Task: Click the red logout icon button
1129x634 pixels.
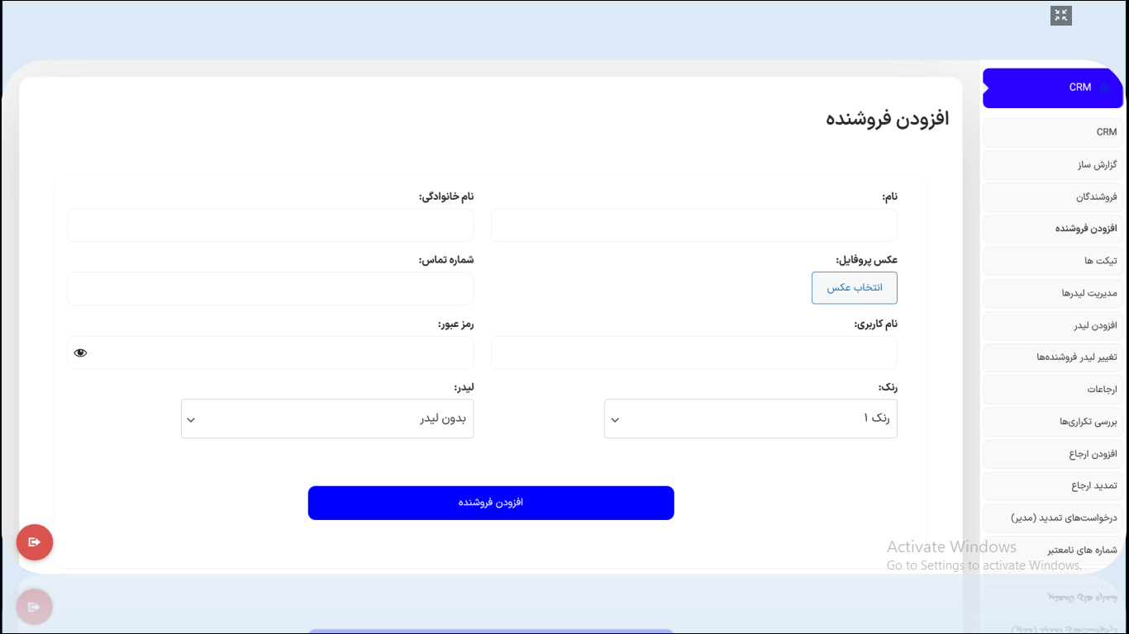Action: pos(35,542)
